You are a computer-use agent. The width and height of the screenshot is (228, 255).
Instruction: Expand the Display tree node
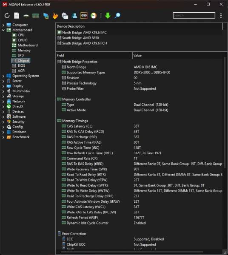click(x=3, y=86)
